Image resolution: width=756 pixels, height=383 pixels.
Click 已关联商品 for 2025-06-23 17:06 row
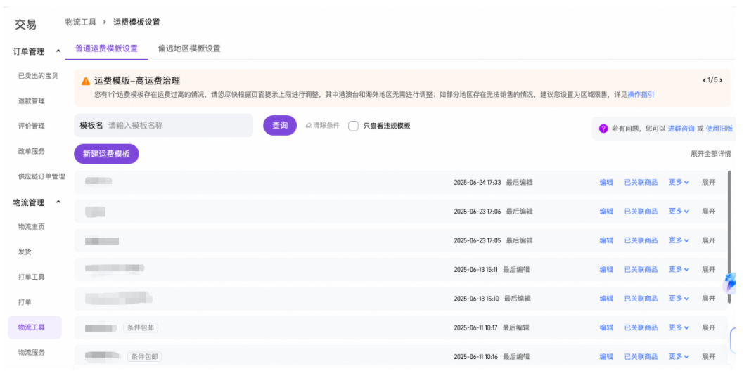641,211
